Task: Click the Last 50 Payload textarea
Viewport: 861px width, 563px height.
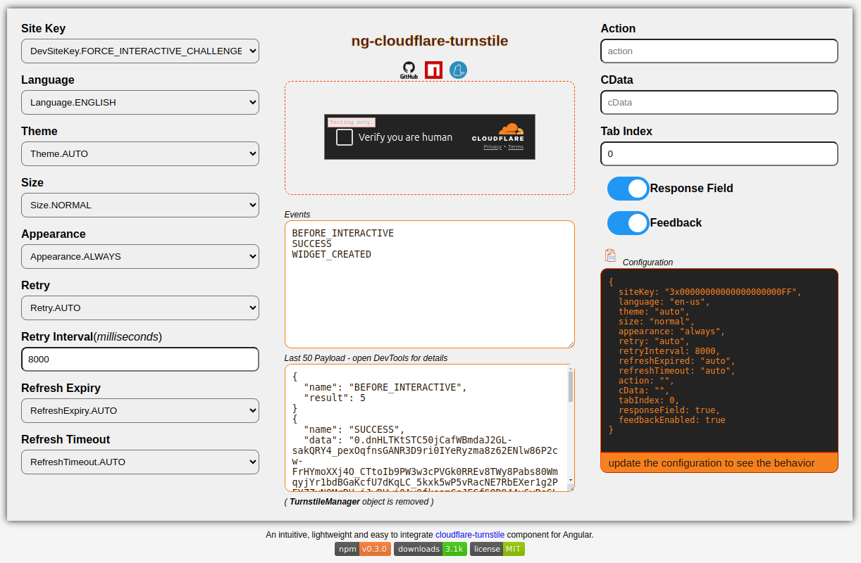Action: pyautogui.click(x=430, y=428)
